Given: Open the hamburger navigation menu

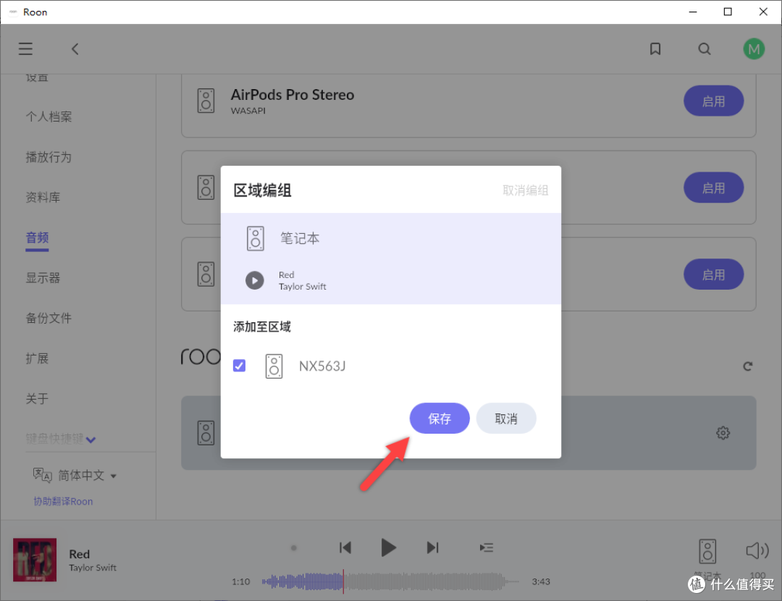Looking at the screenshot, I should 26,49.
